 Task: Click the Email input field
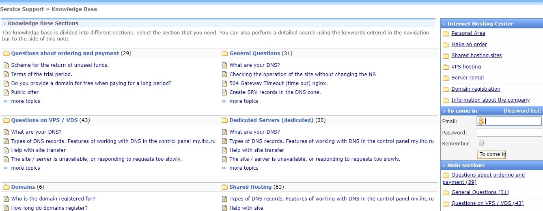click(509, 121)
